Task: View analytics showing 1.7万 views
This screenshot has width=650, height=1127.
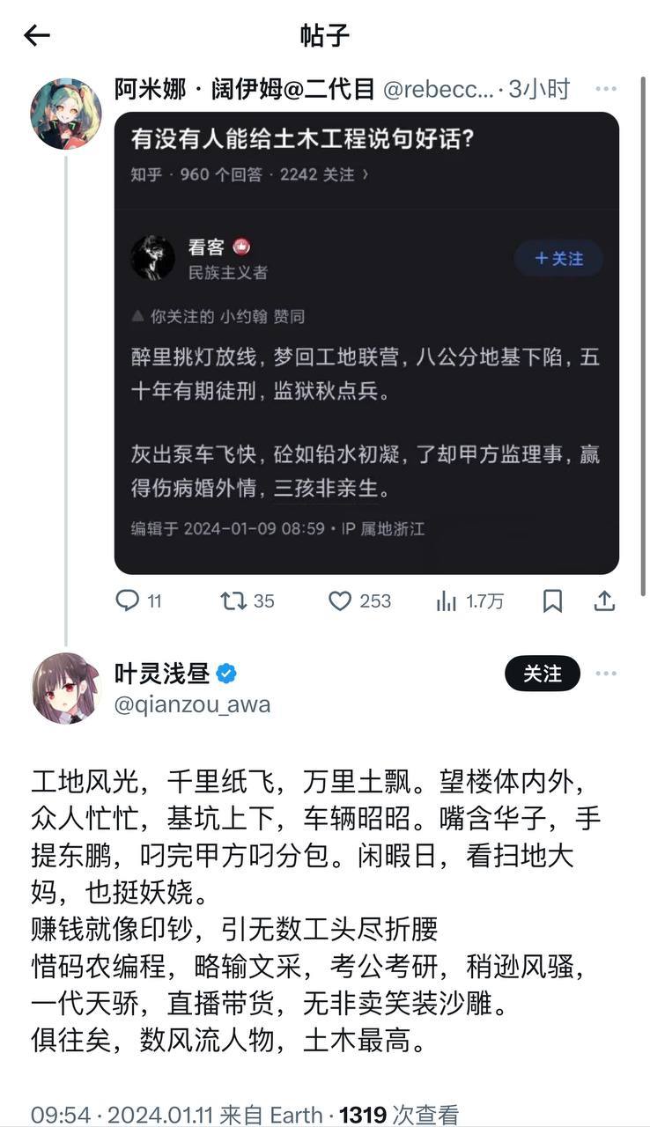Action: [x=470, y=601]
